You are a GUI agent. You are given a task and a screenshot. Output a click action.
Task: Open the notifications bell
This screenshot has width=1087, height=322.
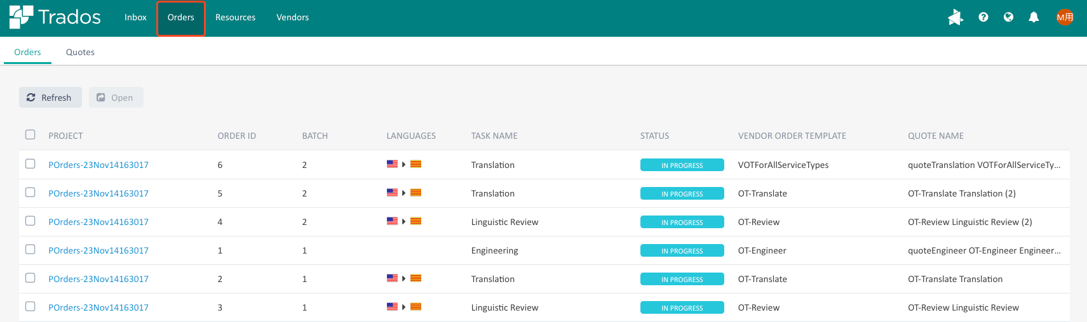point(1034,17)
